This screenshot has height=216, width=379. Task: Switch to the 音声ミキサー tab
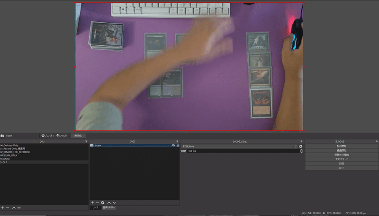click(x=109, y=207)
